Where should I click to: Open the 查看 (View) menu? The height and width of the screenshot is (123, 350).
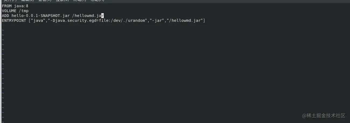(x=44, y=1)
